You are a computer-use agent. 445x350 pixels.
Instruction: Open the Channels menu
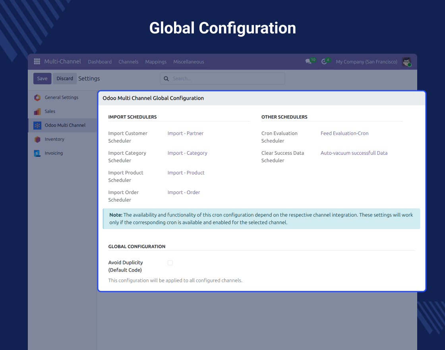click(128, 62)
